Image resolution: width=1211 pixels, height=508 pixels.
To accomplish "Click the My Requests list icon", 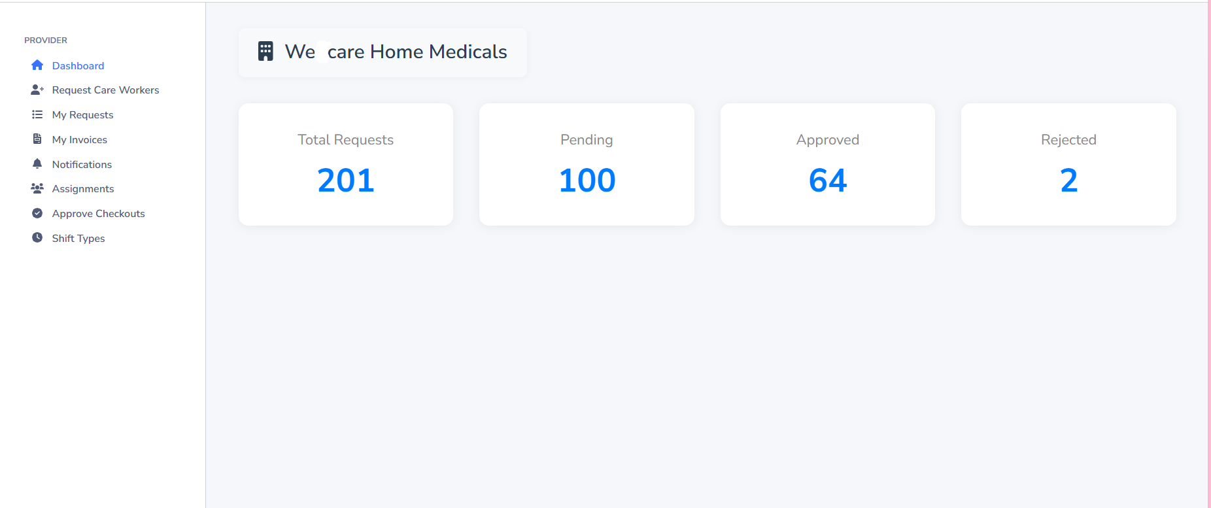I will [x=37, y=114].
